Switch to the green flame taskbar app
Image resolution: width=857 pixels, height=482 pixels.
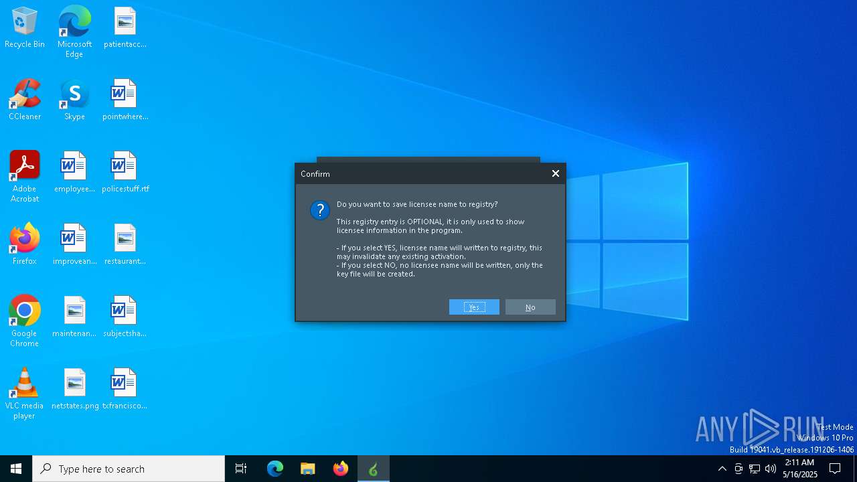(x=374, y=469)
